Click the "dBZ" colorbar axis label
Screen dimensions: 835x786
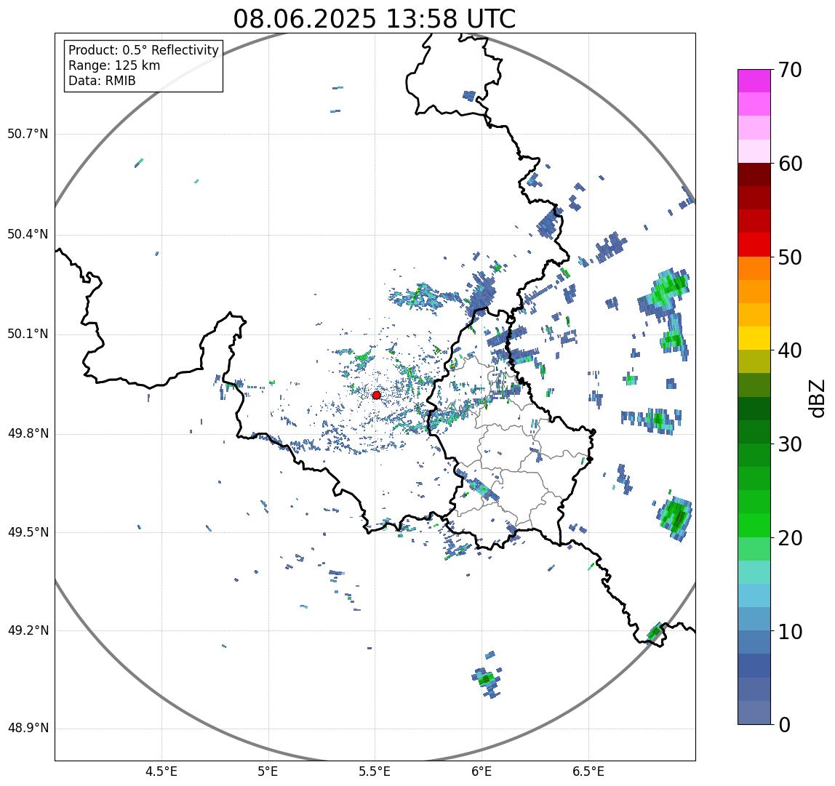tap(817, 398)
